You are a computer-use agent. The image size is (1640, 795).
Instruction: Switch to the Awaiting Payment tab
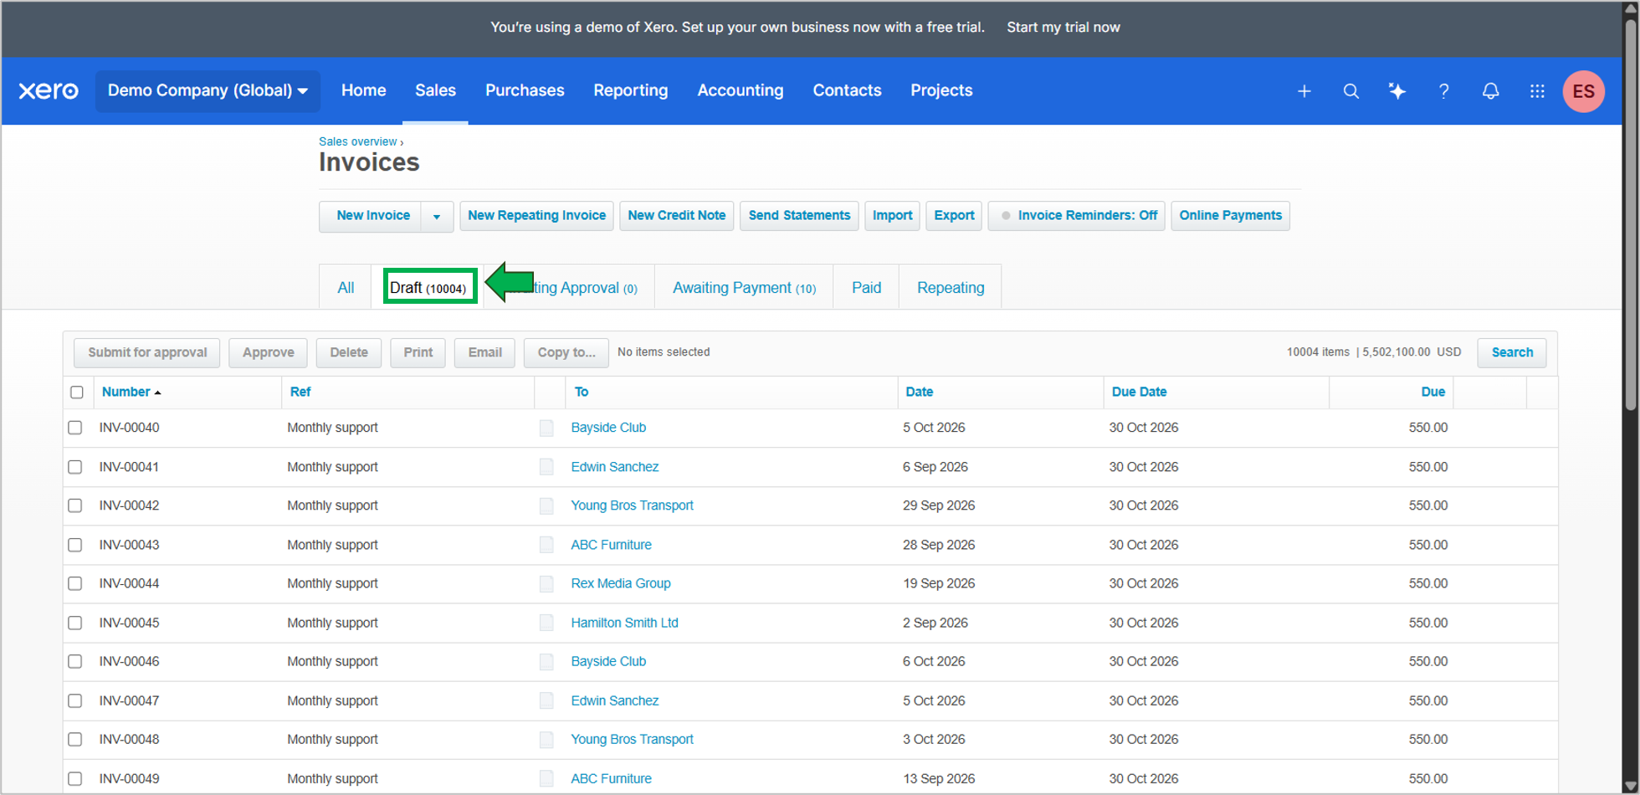744,288
